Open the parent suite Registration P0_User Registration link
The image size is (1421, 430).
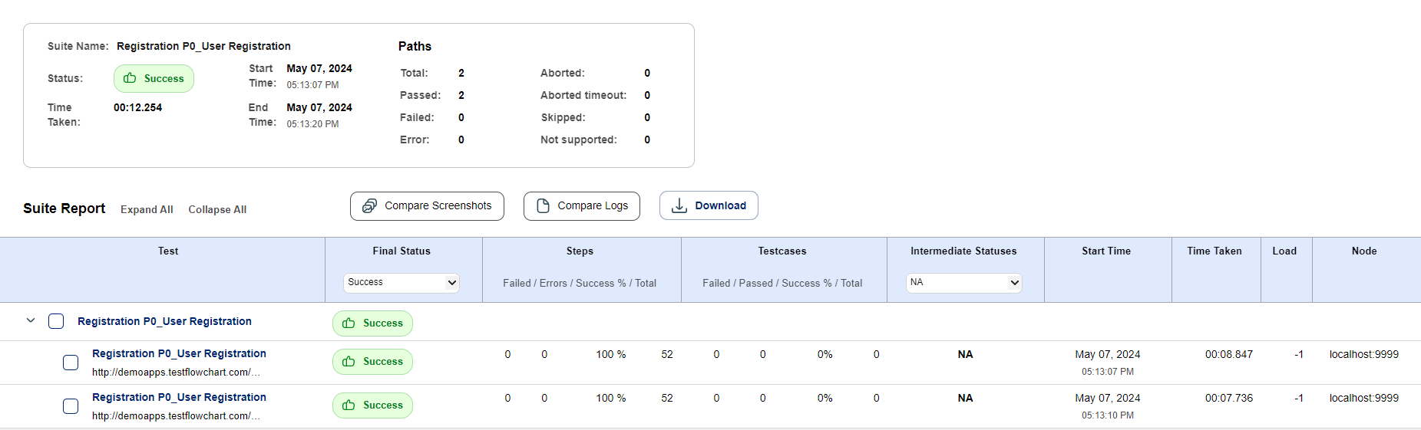point(164,321)
